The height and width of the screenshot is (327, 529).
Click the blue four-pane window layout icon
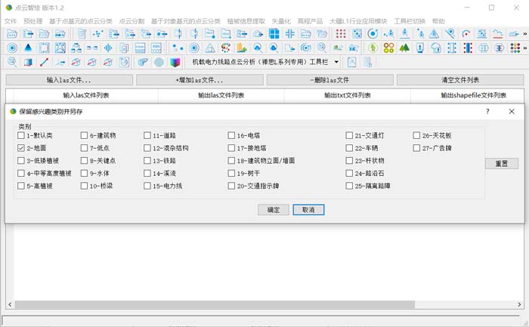(x=274, y=34)
